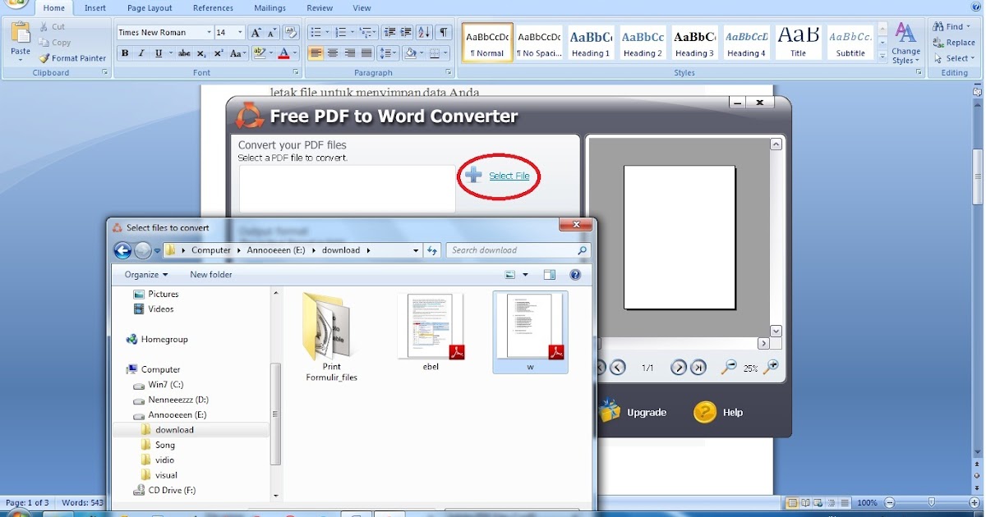This screenshot has height=517, width=986.
Task: Click the preview pane icon in file dialog
Action: pyautogui.click(x=550, y=274)
